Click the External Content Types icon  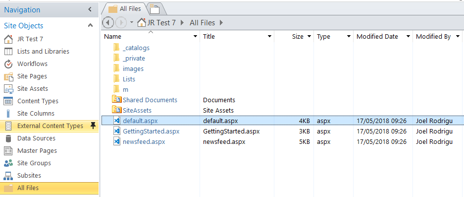8,126
